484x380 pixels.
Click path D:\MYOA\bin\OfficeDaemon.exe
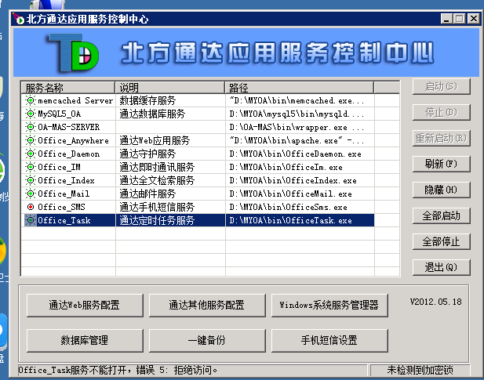(x=295, y=154)
